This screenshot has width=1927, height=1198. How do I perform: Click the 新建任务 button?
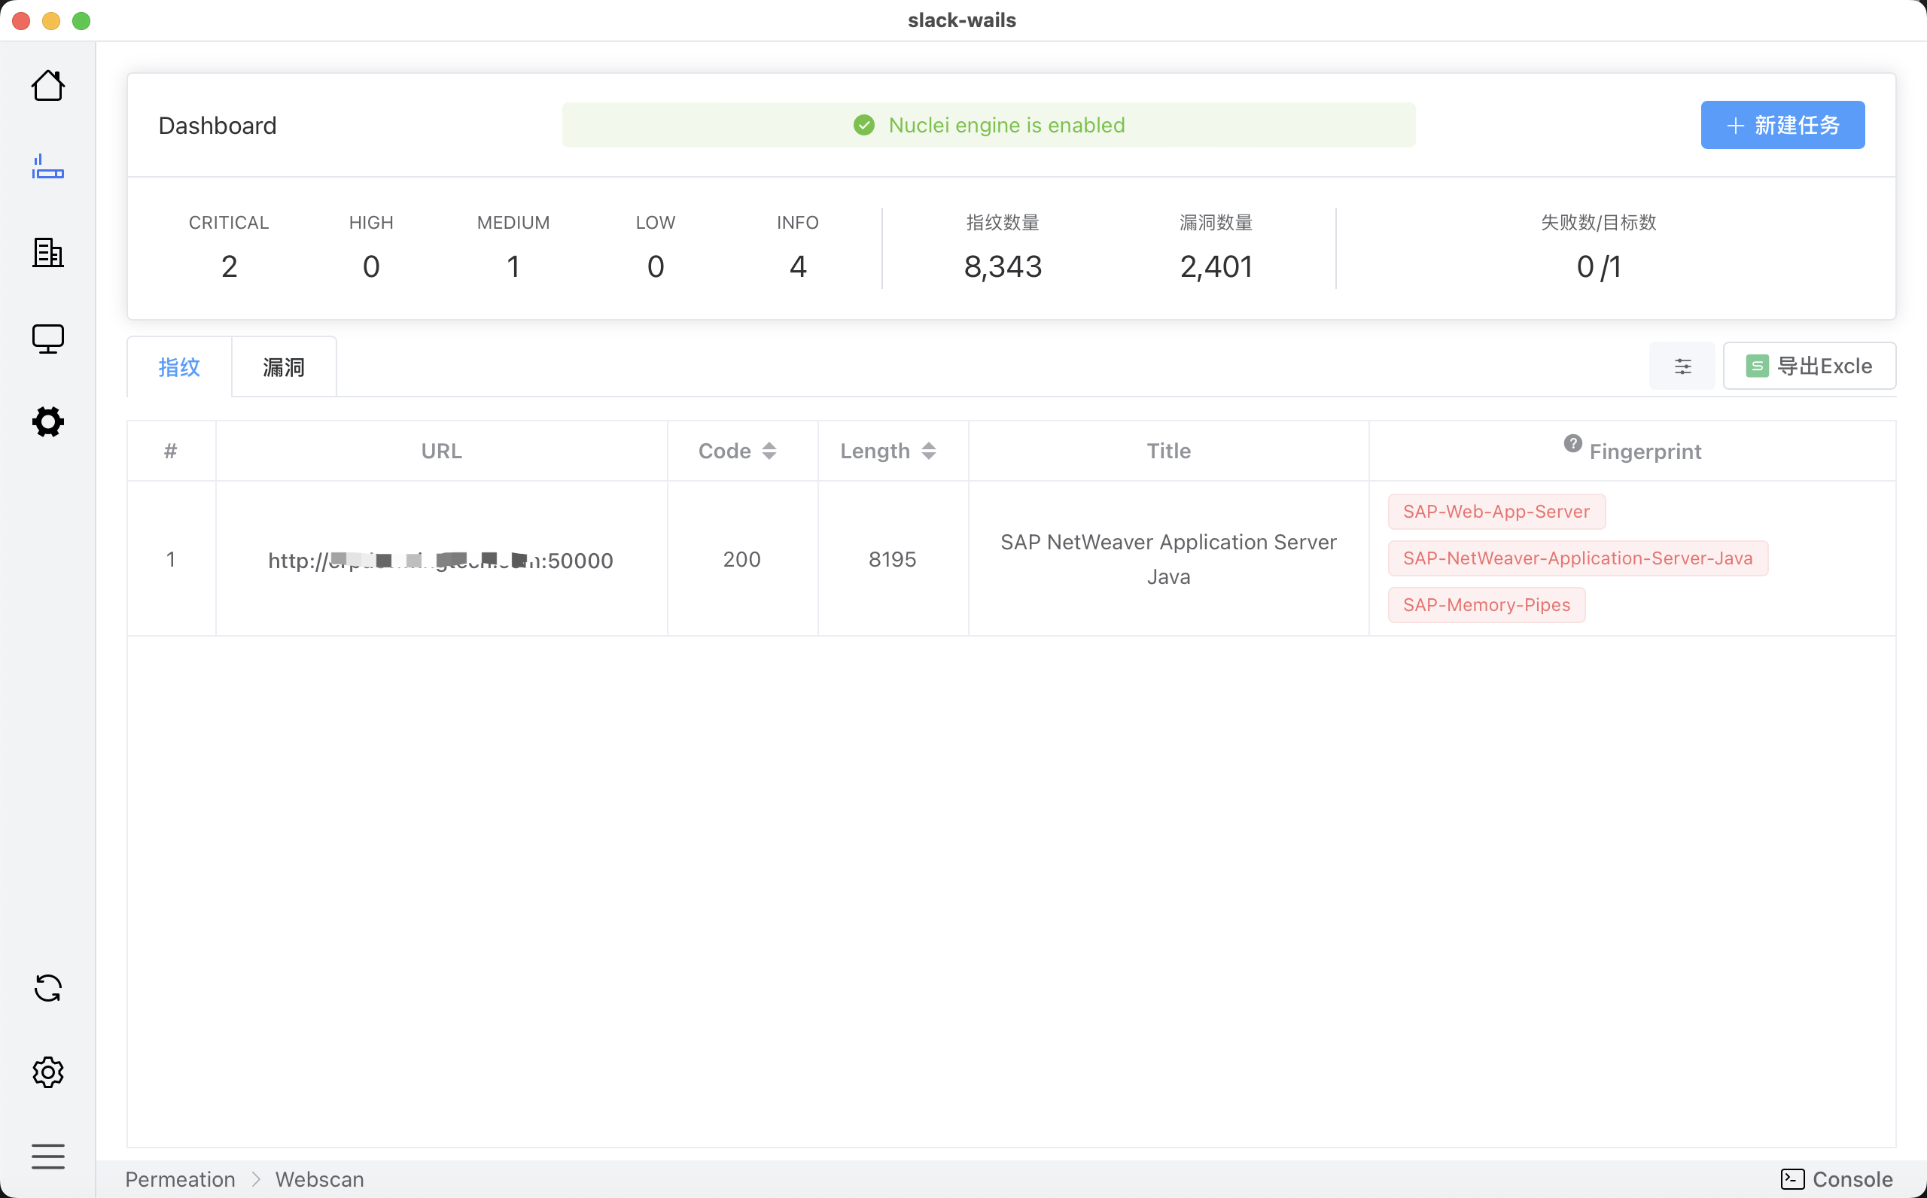click(1782, 125)
